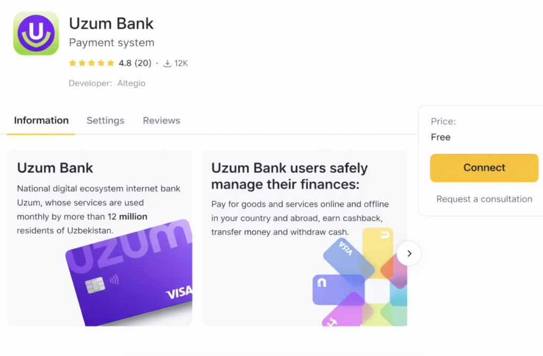Click the Uzum Bank title heading
543x356 pixels.
111,23
